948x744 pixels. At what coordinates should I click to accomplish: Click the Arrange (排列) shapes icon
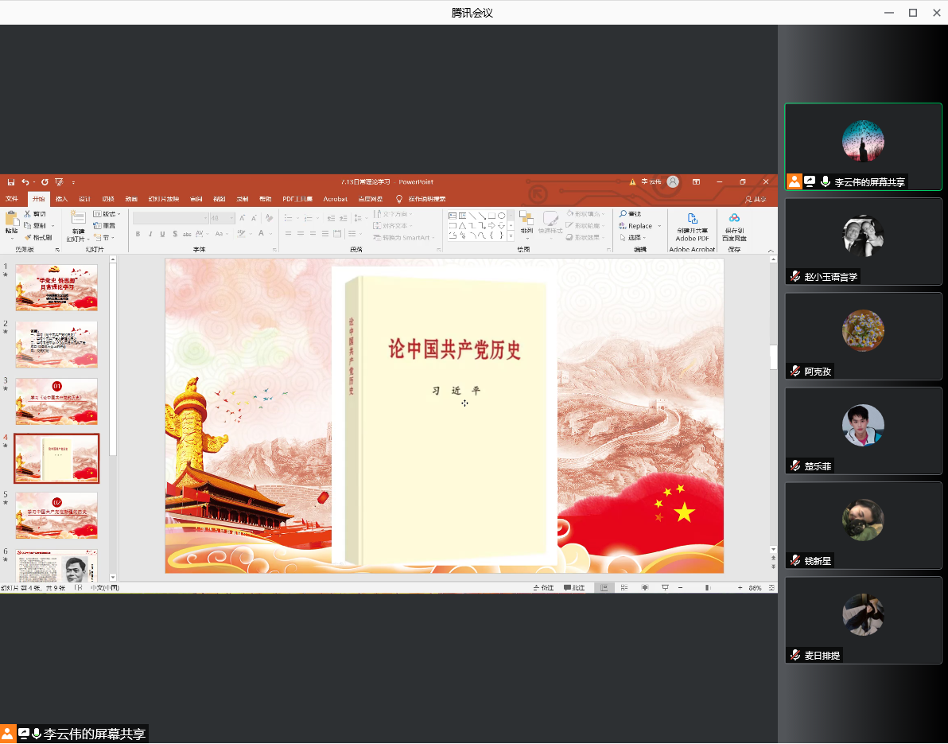[526, 218]
